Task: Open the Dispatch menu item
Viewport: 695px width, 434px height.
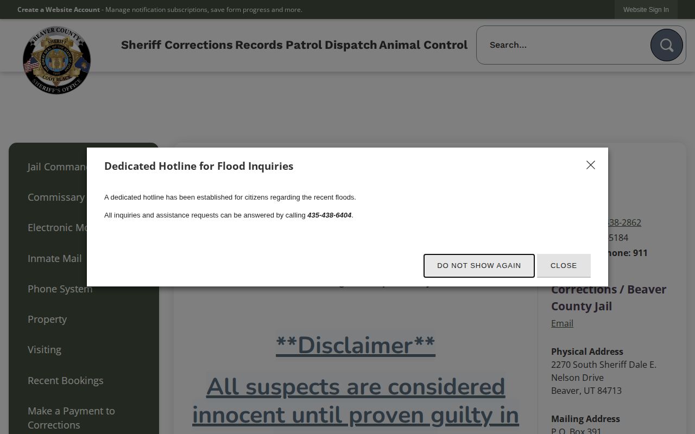Action: (x=351, y=45)
